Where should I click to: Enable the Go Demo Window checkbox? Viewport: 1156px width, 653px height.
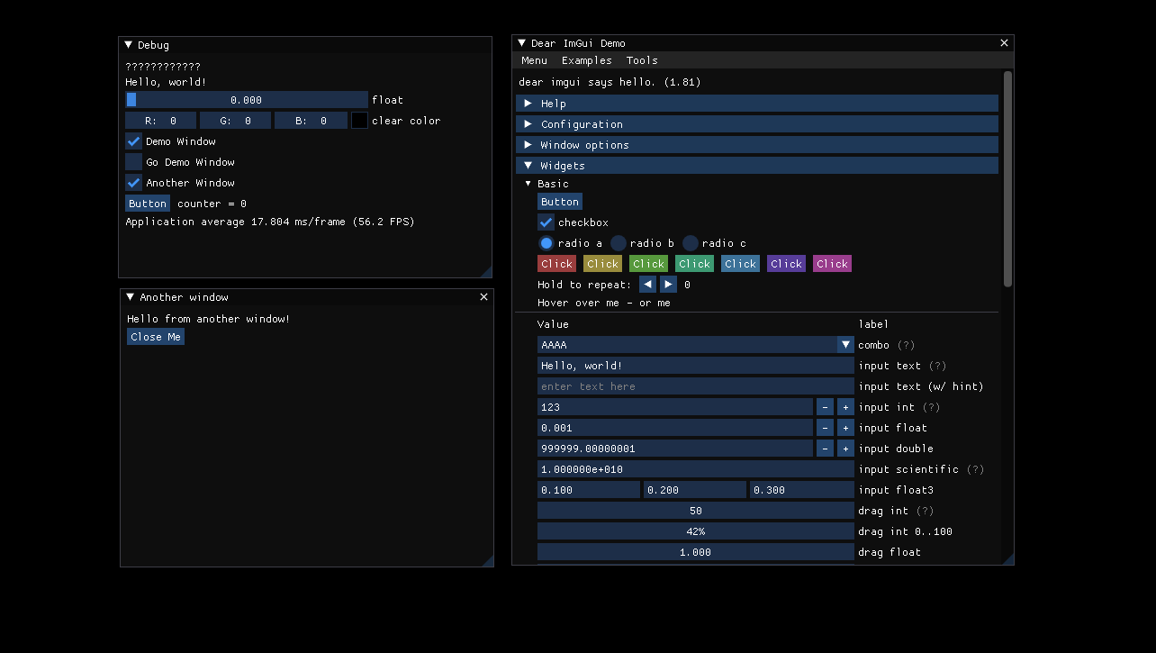tap(133, 162)
